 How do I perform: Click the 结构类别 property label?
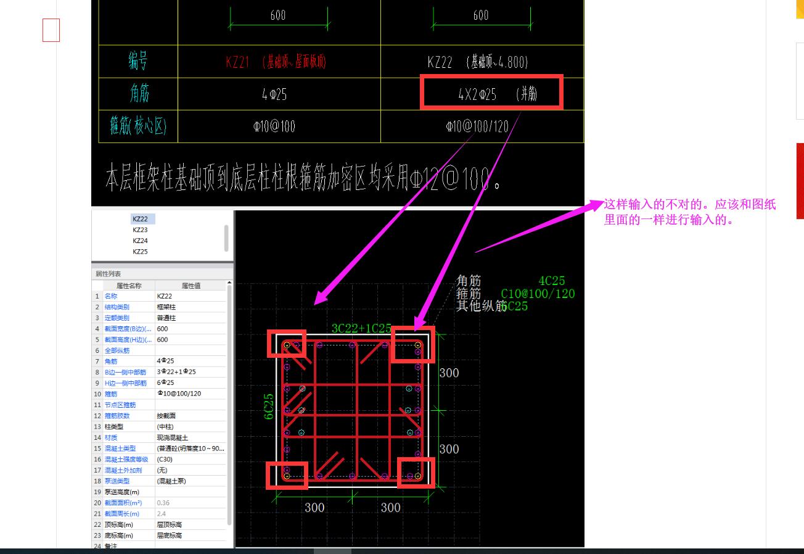coord(117,307)
